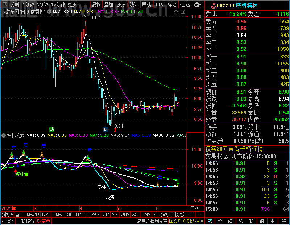The width and height of the screenshot is (290, 225).
Task: Switch to the 分时 intraday view
Action: (x=15, y=4)
